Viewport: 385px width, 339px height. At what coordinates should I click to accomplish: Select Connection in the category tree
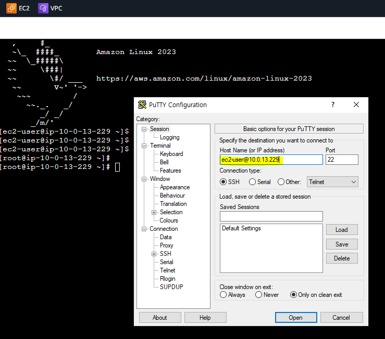click(164, 229)
